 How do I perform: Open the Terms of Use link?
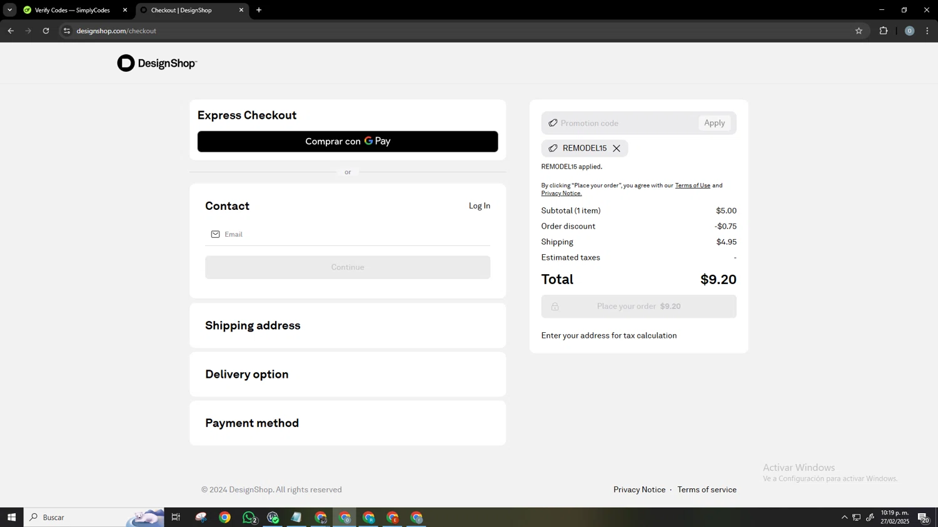pos(692,185)
